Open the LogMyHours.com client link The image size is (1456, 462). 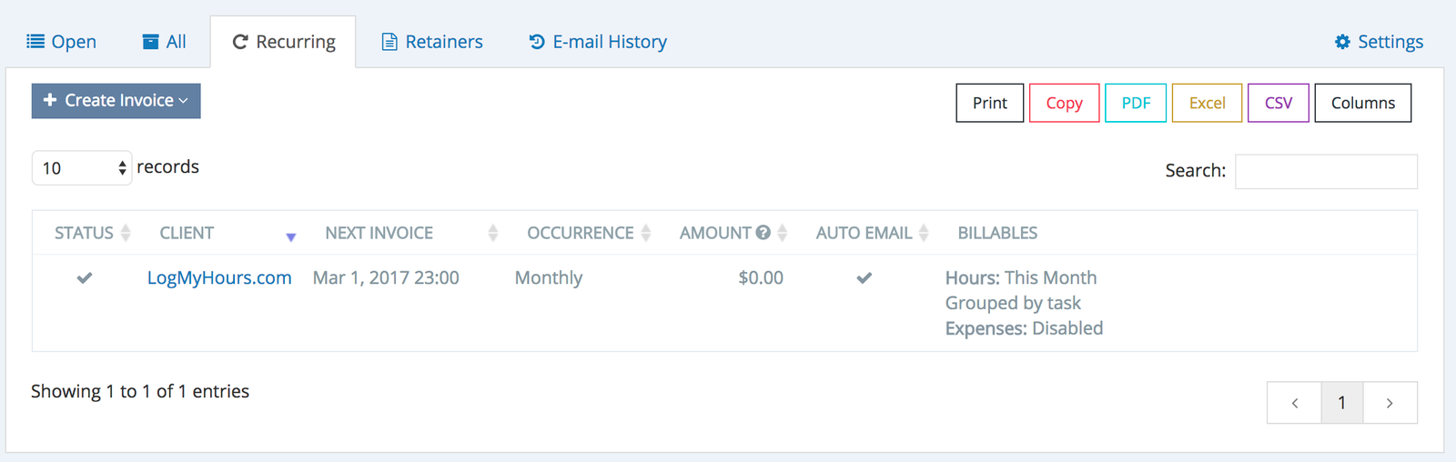tap(219, 278)
